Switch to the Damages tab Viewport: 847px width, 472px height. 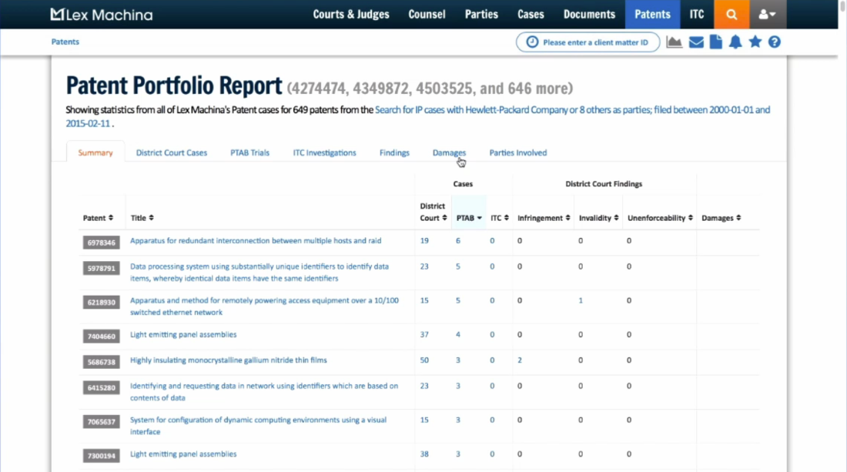(449, 152)
